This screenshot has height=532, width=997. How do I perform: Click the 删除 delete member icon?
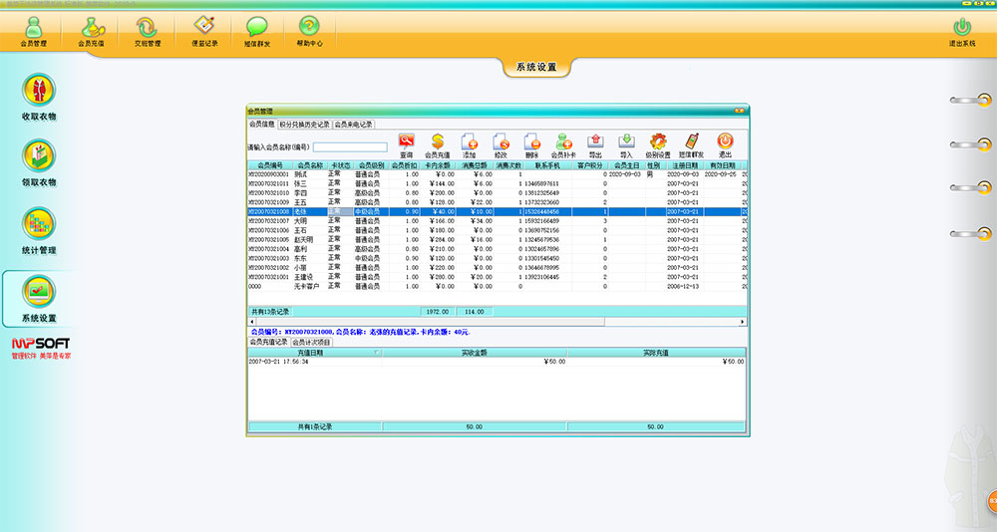[531, 142]
